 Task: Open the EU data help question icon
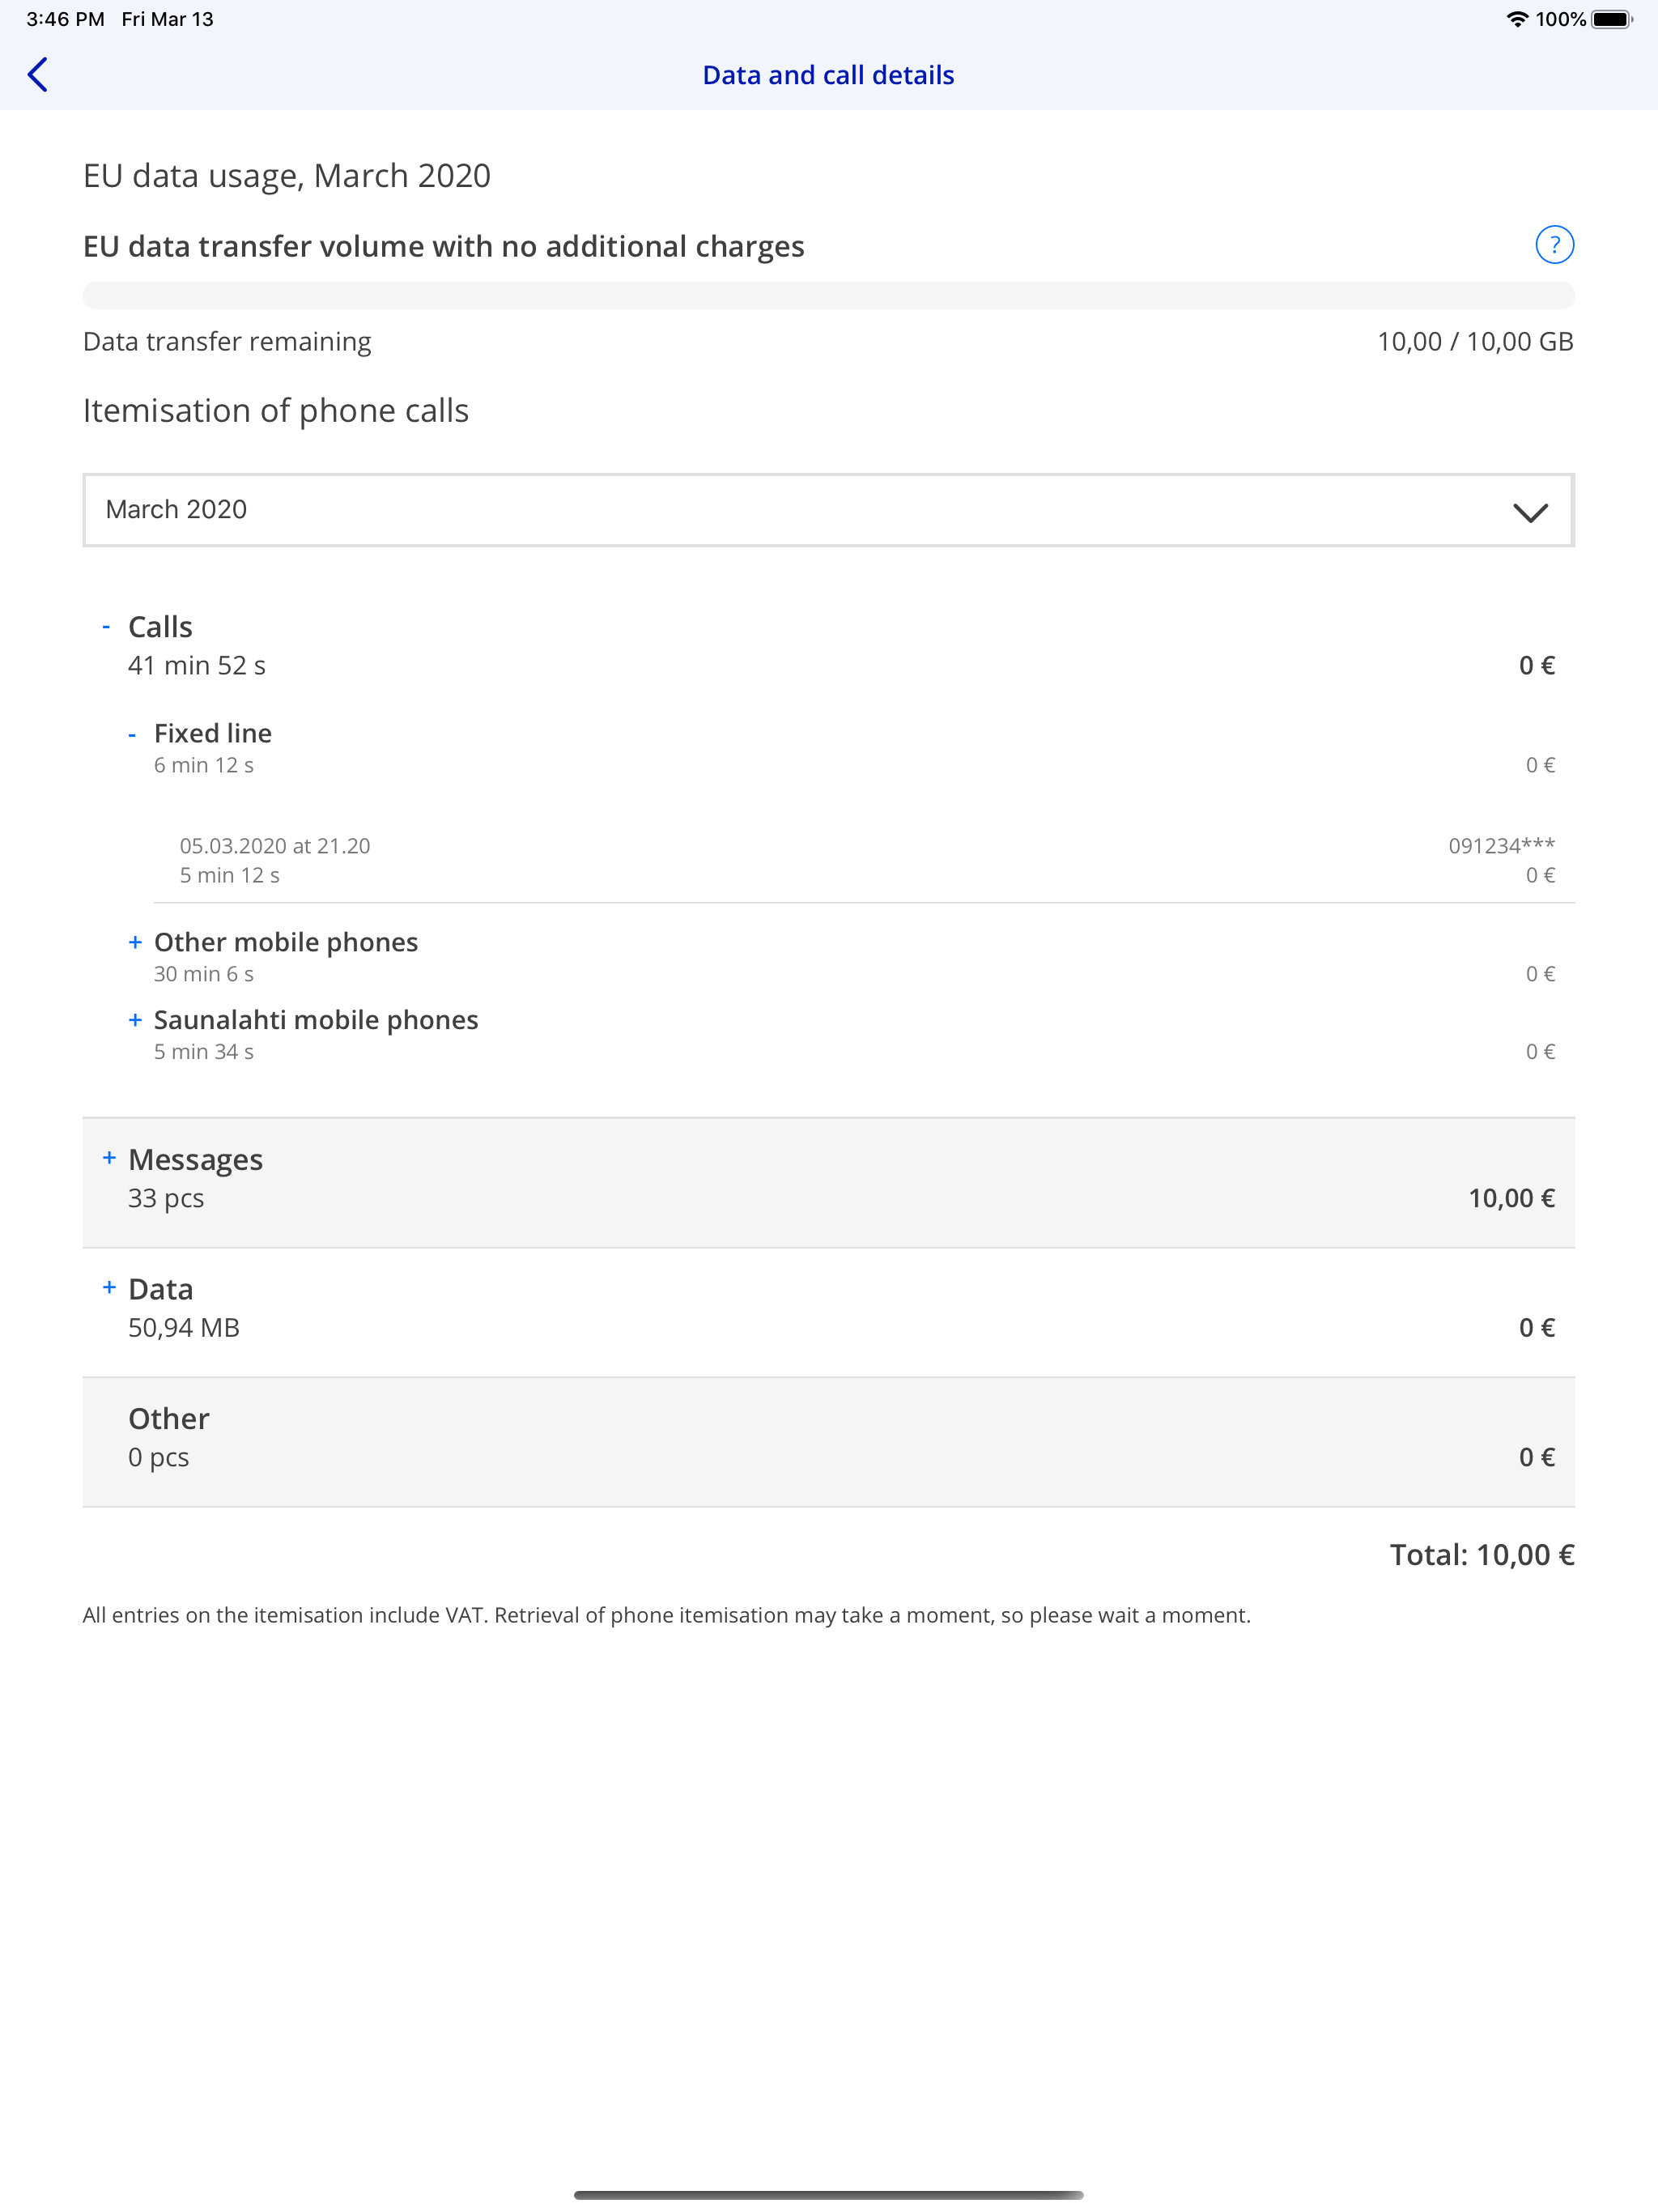coord(1554,245)
